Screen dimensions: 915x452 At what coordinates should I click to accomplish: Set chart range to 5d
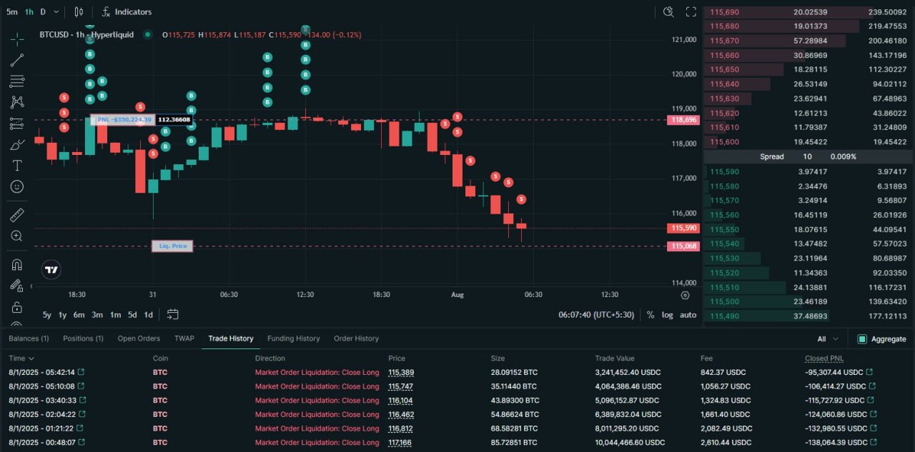pos(132,315)
